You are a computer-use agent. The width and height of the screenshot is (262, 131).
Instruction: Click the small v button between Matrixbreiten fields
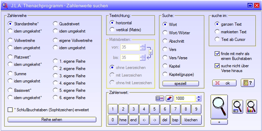(x=151, y=52)
